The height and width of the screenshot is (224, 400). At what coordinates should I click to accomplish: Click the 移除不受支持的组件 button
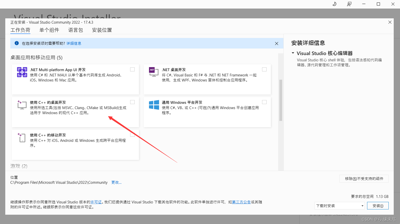364,178
